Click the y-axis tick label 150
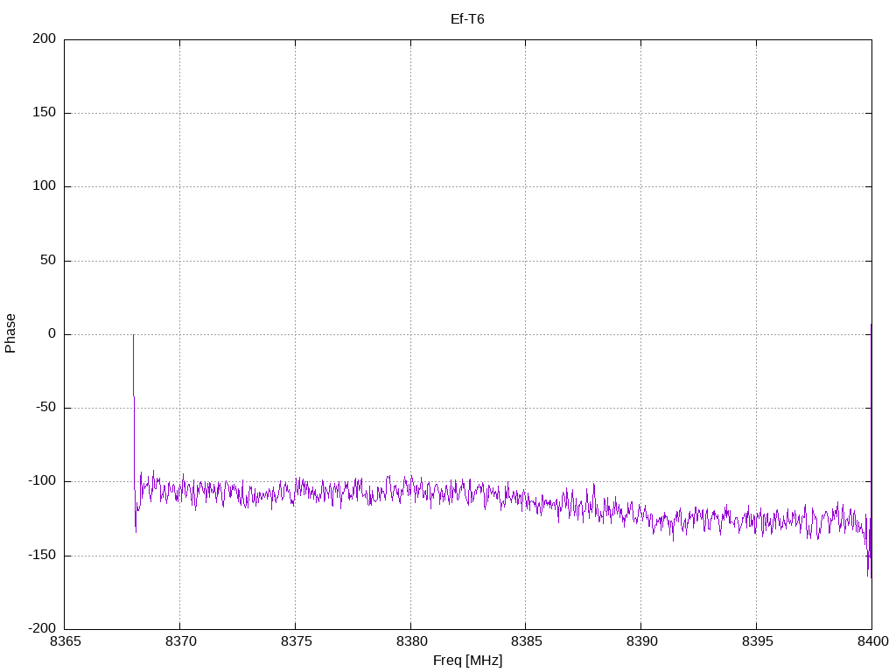This screenshot has height=672, width=896. click(x=45, y=113)
